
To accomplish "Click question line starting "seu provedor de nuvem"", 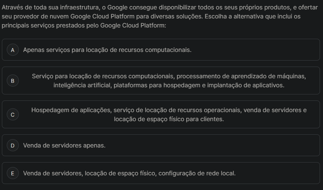I will (151, 17).
